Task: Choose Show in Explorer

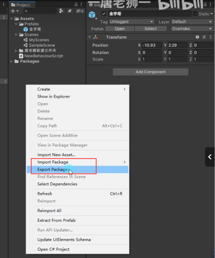Action: point(77,96)
